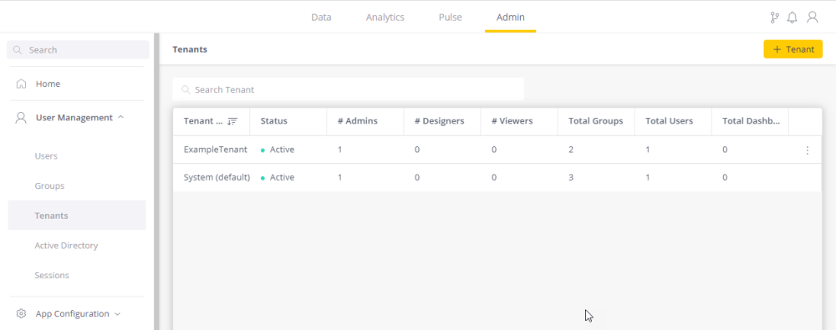Click the Search Tenant magnifier icon

tap(186, 89)
